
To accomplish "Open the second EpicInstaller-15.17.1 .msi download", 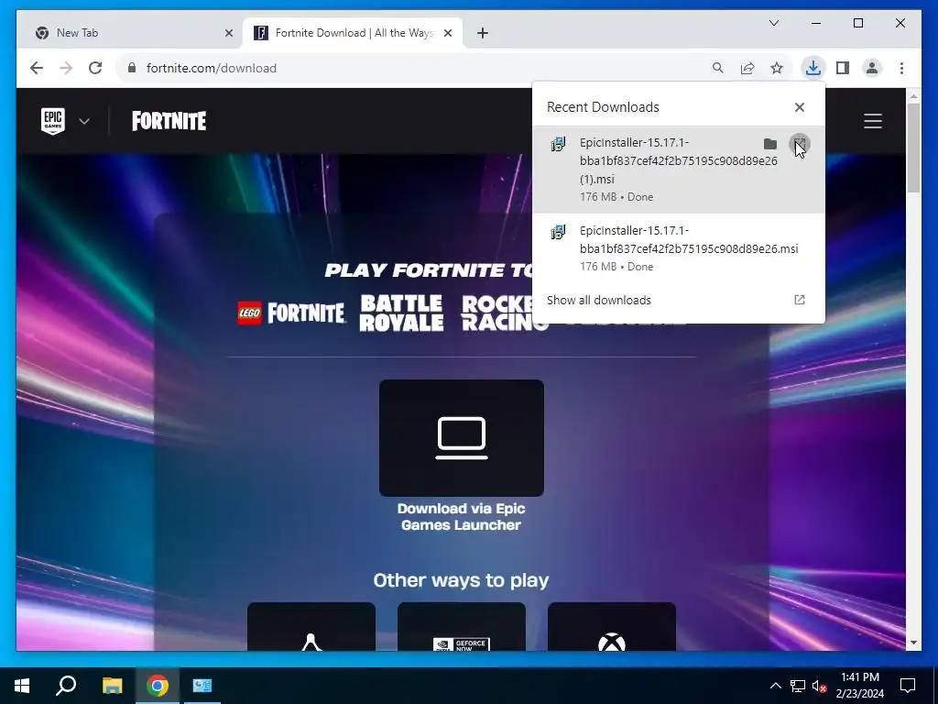I will click(679, 247).
